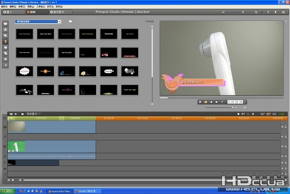Select the titles (T) album section
The height and width of the screenshot is (194, 290).
5,41
